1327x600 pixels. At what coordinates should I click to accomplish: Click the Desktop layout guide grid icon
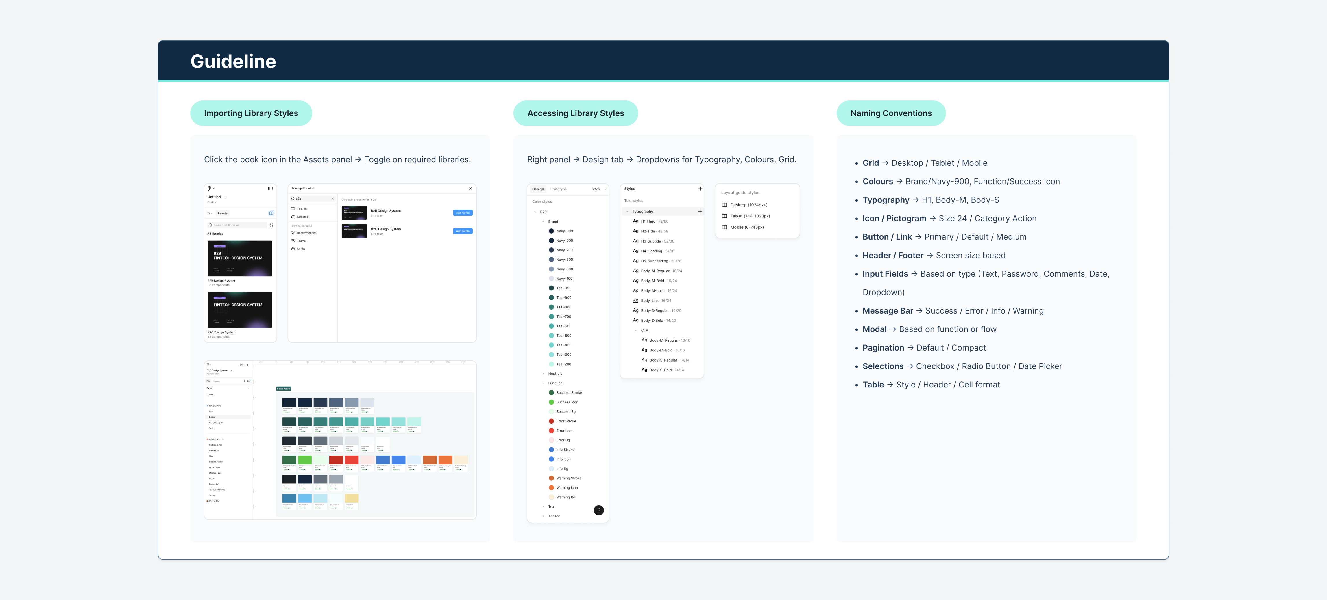point(725,204)
